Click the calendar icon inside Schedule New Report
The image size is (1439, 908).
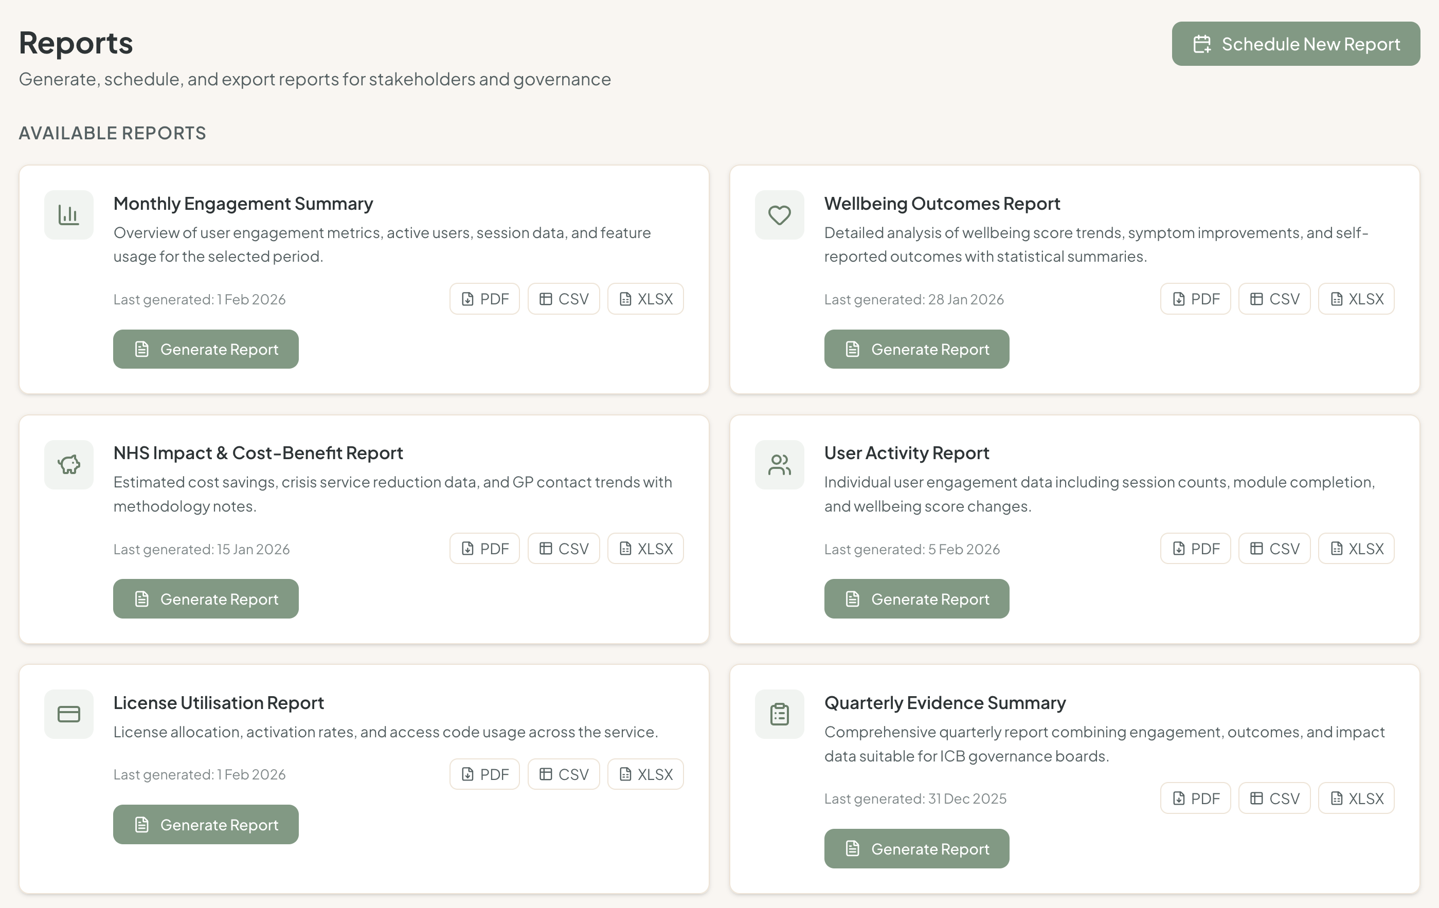point(1201,43)
